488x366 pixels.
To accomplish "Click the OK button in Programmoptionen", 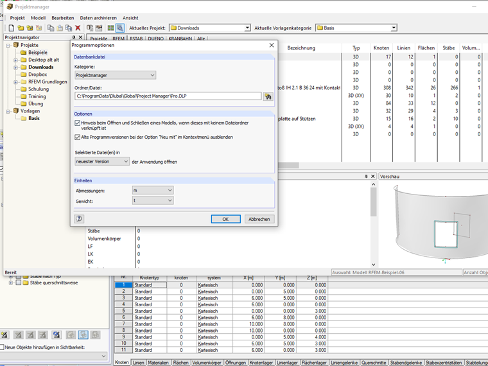I will [225, 219].
